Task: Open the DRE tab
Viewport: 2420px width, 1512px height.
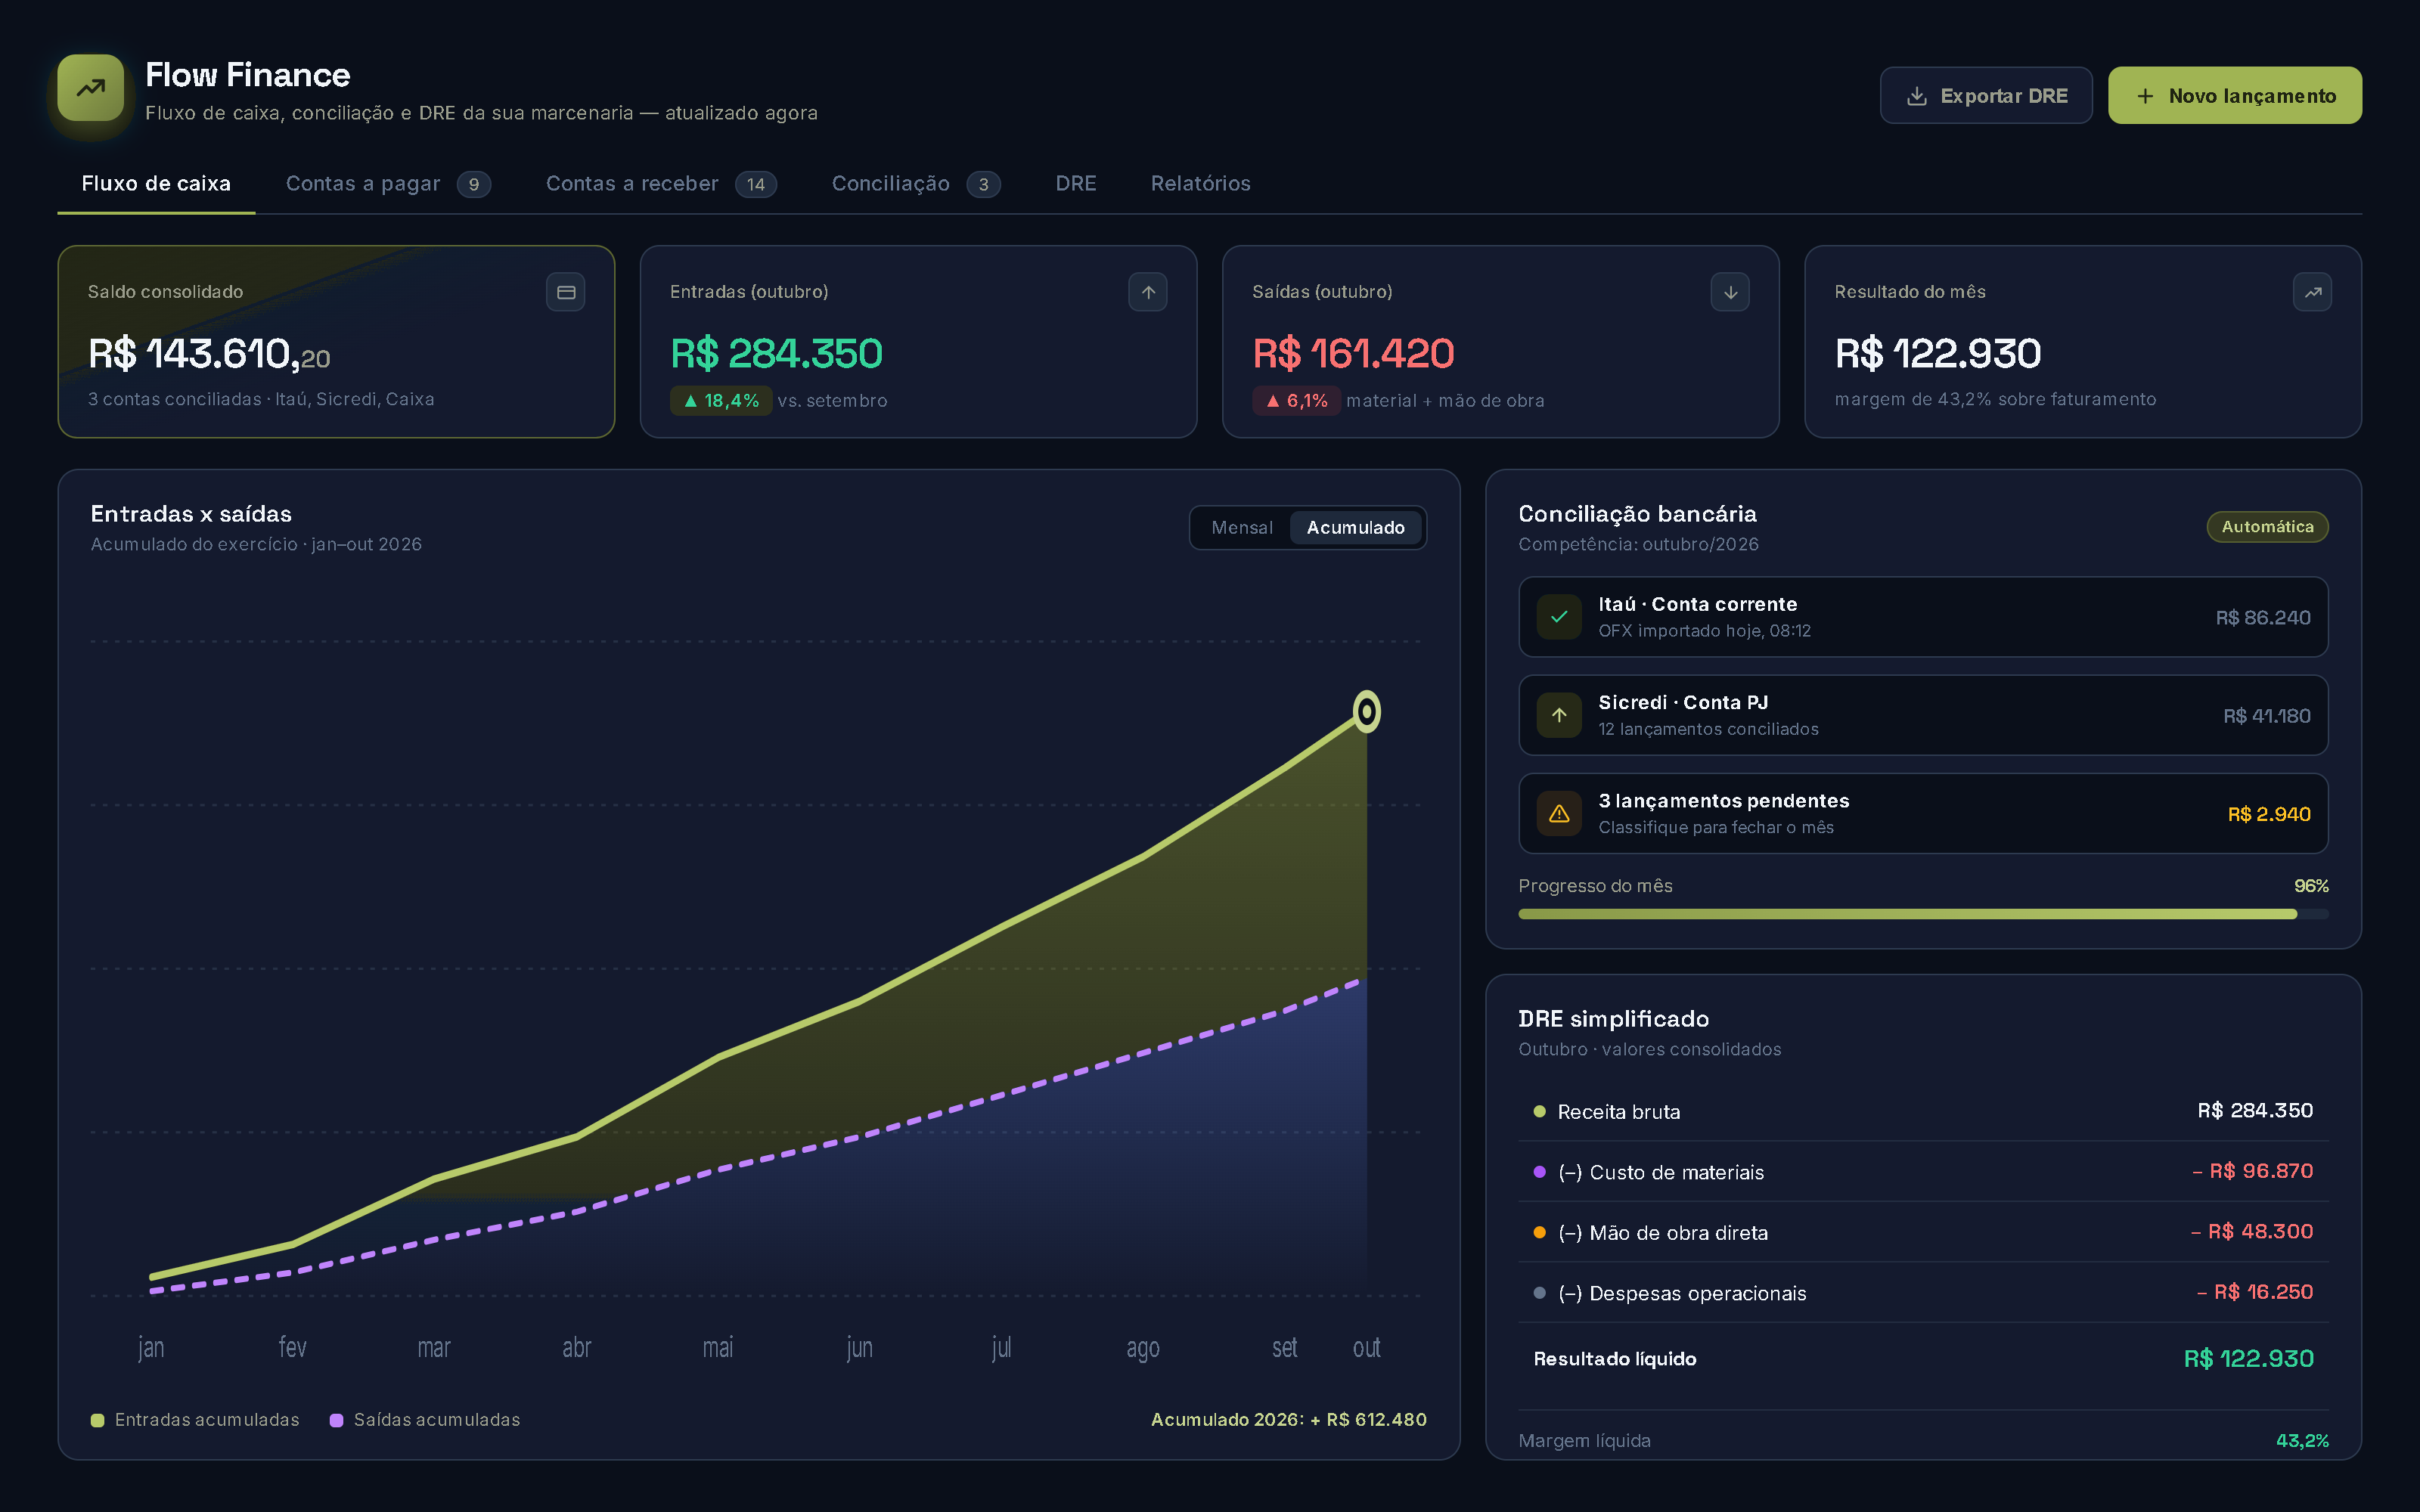Action: (x=1076, y=184)
